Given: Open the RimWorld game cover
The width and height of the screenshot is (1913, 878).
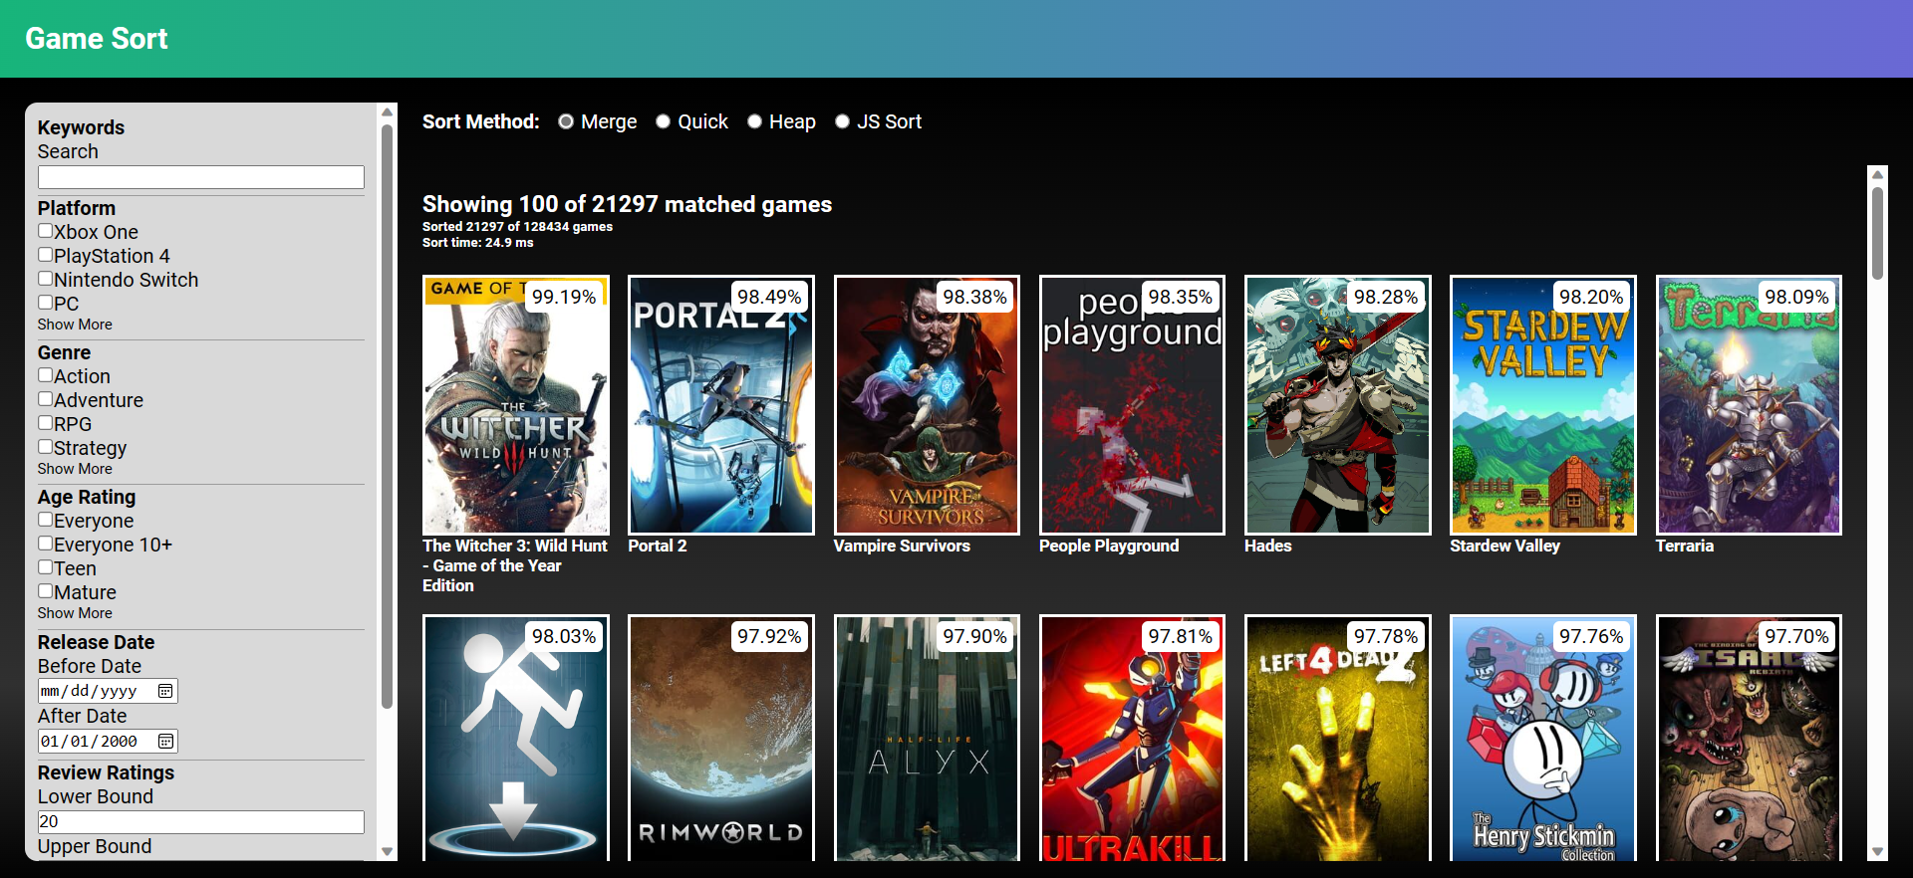Looking at the screenshot, I should [x=721, y=738].
